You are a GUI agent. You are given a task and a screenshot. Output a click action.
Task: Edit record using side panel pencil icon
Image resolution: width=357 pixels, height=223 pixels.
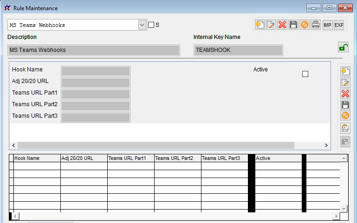tap(345, 83)
